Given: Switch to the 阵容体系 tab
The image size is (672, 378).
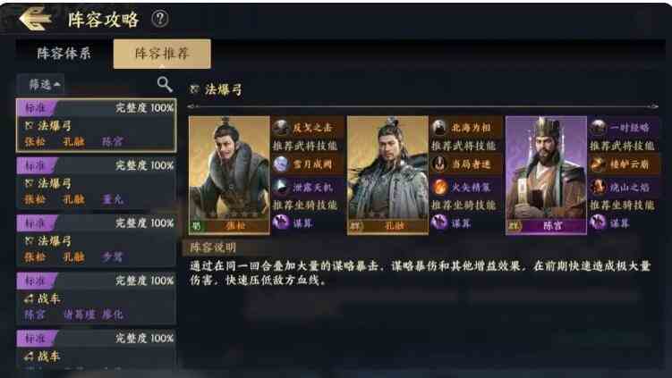Looking at the screenshot, I should pos(64,54).
